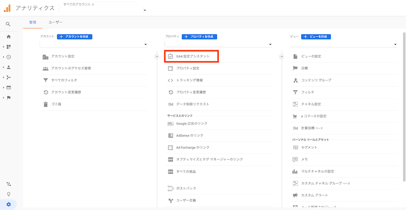Click the ビューを作成 button
Viewport: 406px width, 210px height.
tap(316, 36)
